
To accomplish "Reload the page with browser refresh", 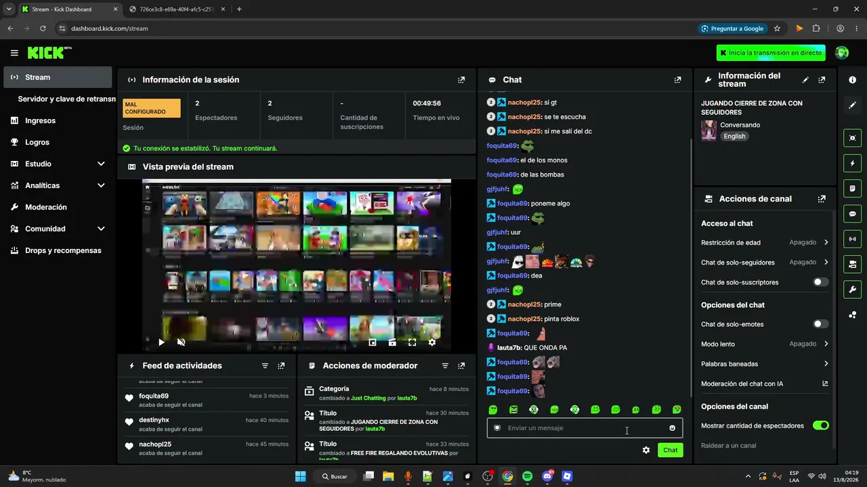I will pos(43,28).
